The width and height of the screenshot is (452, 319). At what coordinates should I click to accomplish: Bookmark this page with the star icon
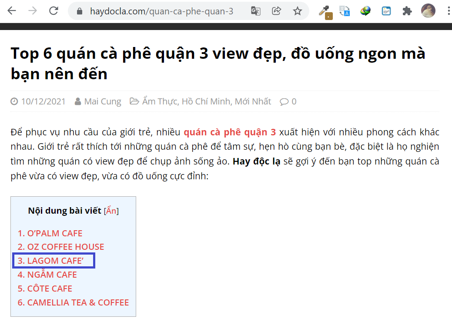(298, 11)
